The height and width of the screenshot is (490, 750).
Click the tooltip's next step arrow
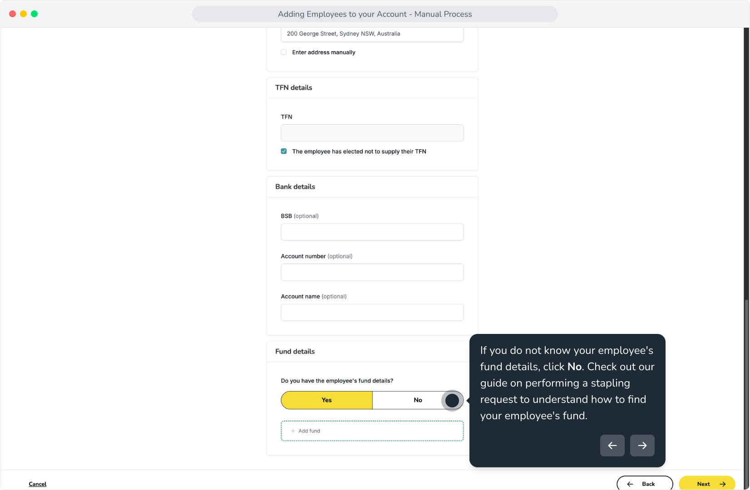pyautogui.click(x=642, y=446)
